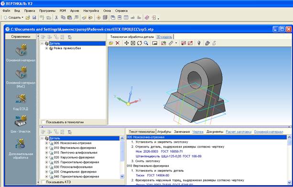Click the scissors cut icon
The width and height of the screenshot is (293, 187).
tap(56, 18)
